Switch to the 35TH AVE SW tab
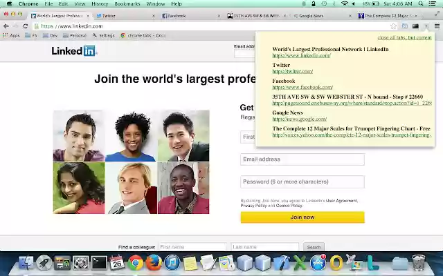The height and width of the screenshot is (276, 443). click(x=256, y=16)
